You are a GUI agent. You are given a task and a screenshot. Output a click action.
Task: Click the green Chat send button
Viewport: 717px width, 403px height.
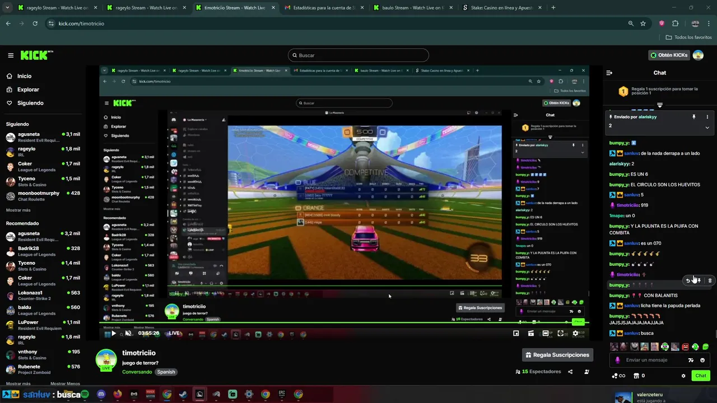701,376
